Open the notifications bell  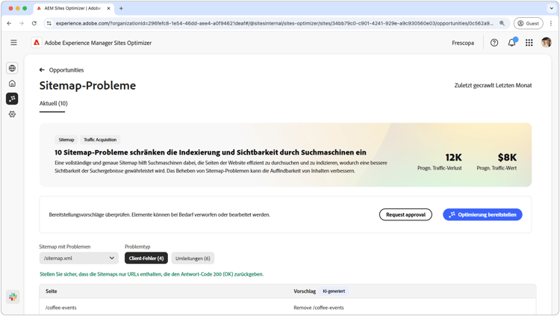coord(511,43)
